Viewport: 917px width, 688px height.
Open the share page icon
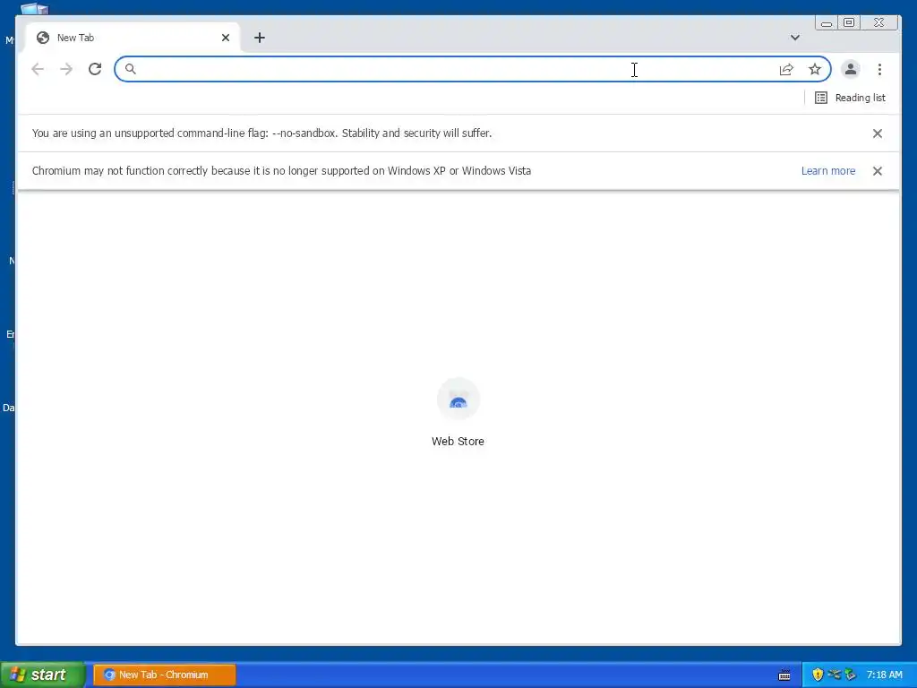click(x=786, y=69)
